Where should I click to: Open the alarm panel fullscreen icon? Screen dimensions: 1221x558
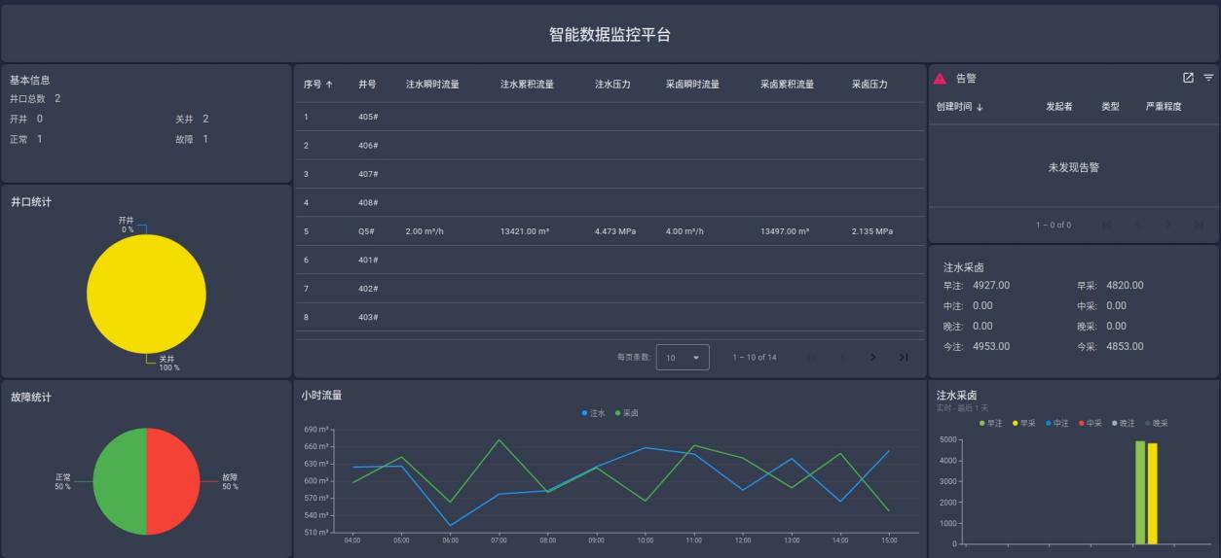click(1188, 78)
